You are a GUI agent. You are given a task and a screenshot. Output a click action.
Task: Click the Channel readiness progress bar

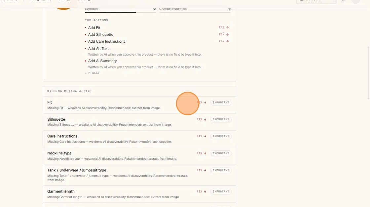click(195, 12)
